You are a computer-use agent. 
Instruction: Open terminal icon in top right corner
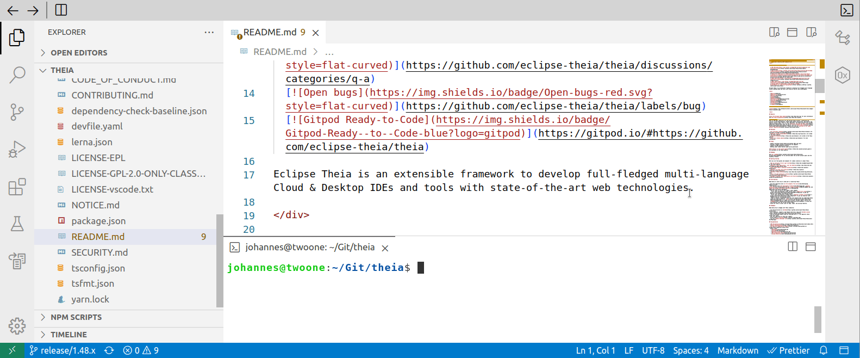coord(846,10)
